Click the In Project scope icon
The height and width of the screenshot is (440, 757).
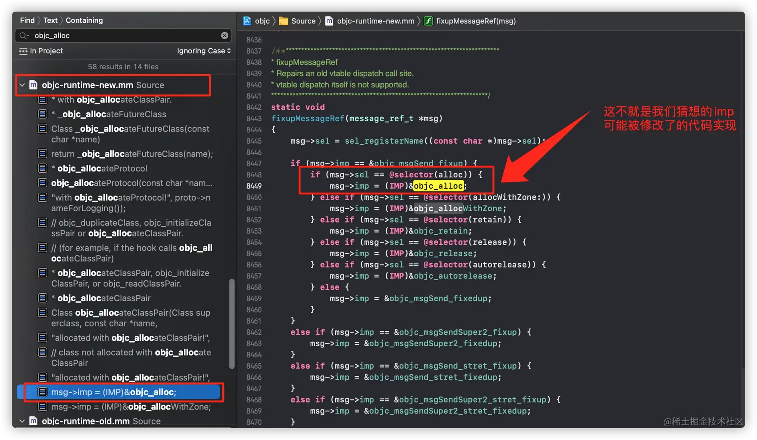tap(23, 51)
